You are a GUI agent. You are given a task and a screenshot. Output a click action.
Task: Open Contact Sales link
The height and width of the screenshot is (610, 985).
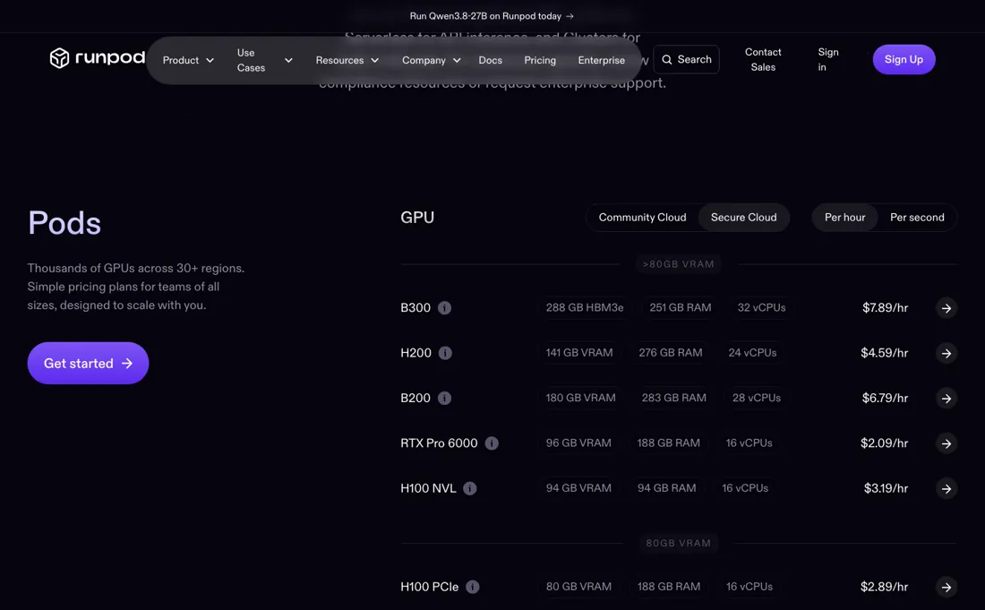(x=763, y=60)
